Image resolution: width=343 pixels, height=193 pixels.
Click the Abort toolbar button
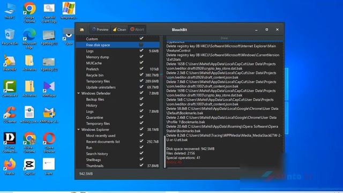[x=137, y=29]
